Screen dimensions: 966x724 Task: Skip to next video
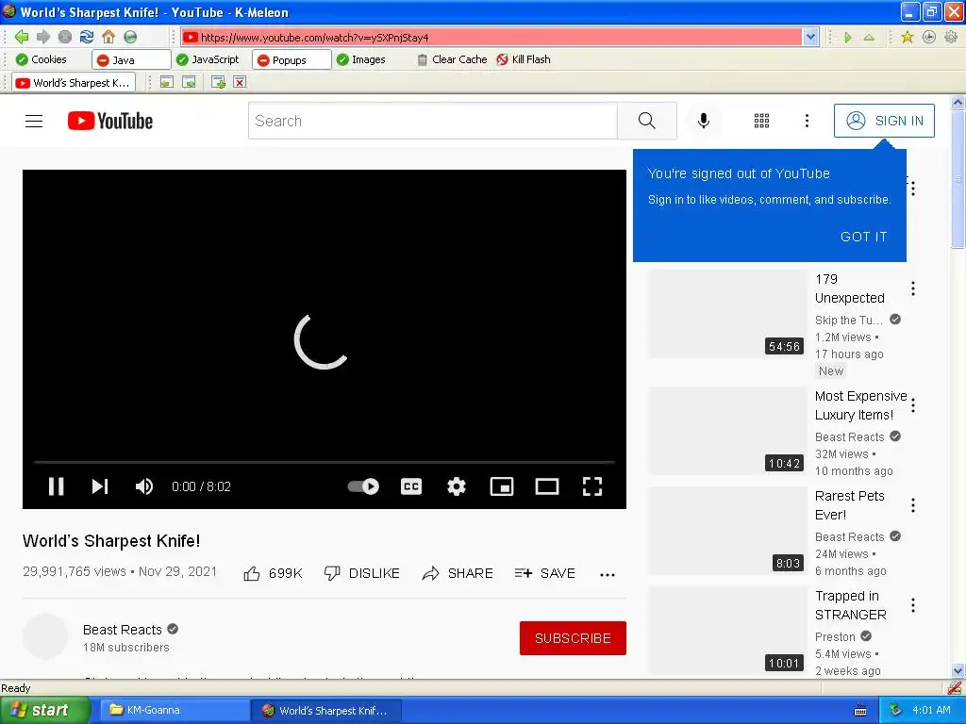coord(100,486)
